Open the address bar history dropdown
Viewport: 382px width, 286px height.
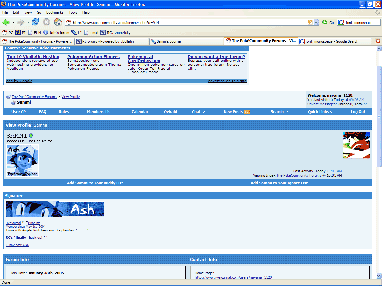(316, 23)
